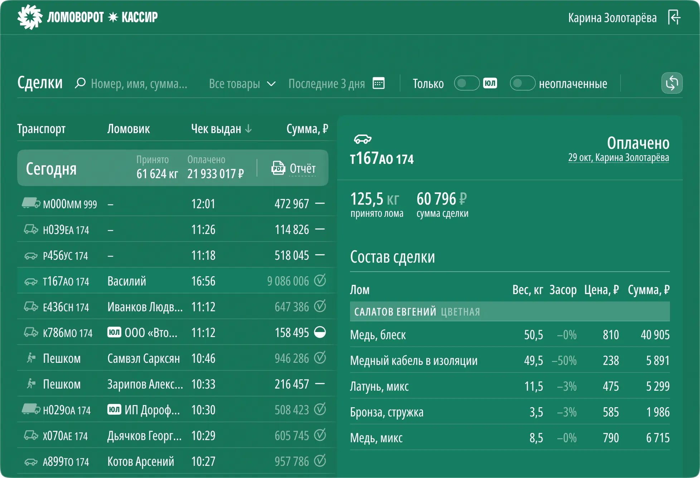
Task: Click the PDF report icon
Action: [x=278, y=168]
